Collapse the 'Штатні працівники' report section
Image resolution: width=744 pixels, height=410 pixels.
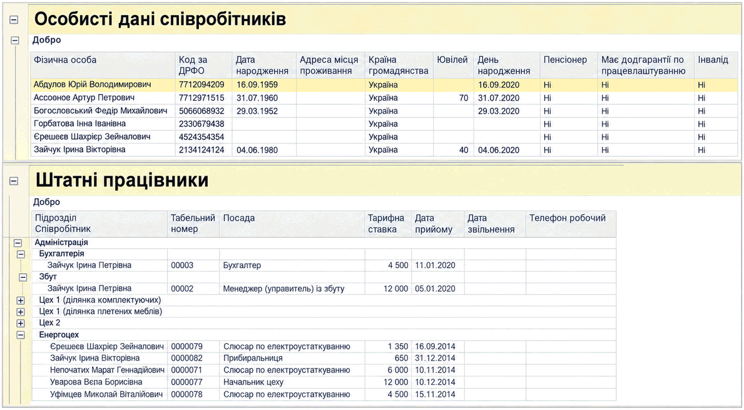(x=14, y=181)
